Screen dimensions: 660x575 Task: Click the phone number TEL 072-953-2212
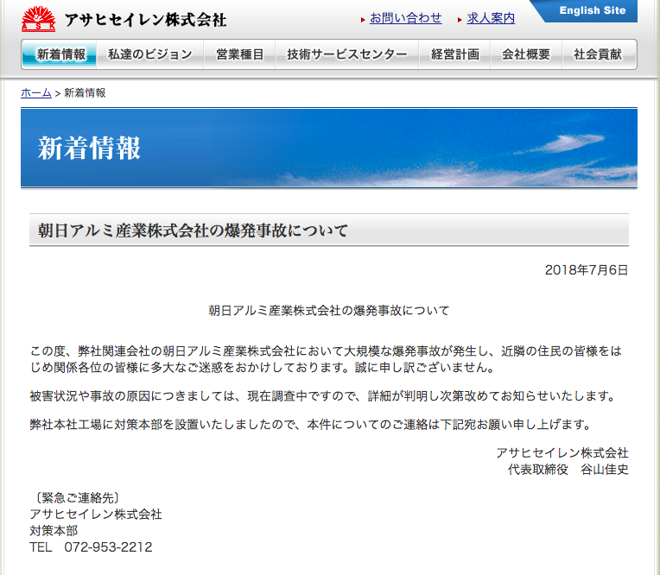91,547
